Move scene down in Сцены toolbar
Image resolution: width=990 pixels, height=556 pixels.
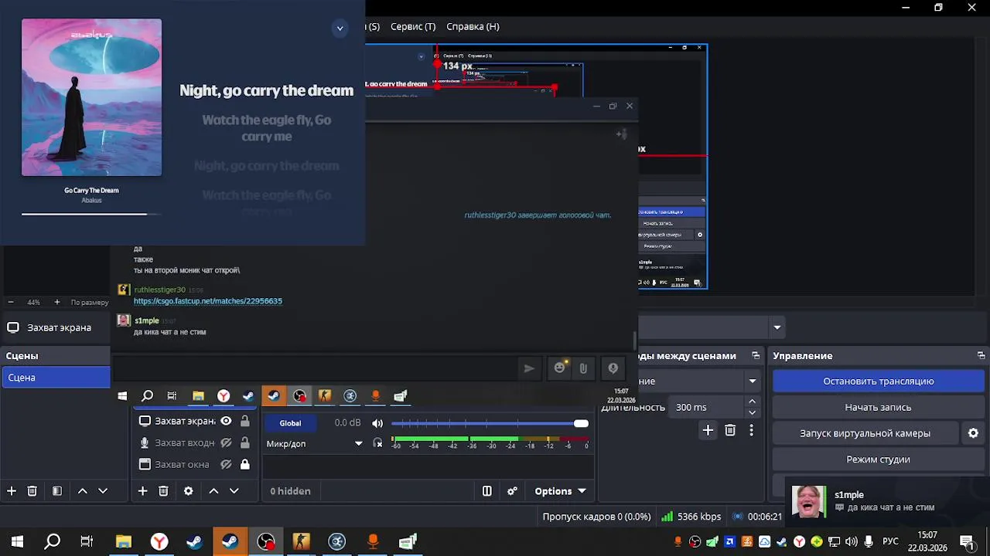102,491
